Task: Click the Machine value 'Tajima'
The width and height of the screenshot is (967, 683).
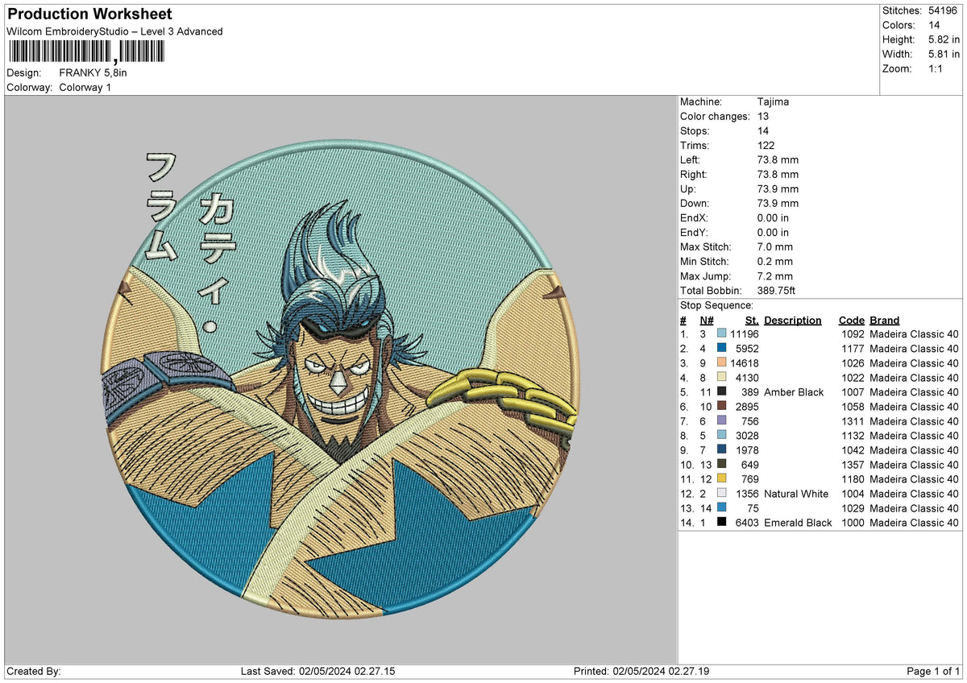Action: coord(773,102)
